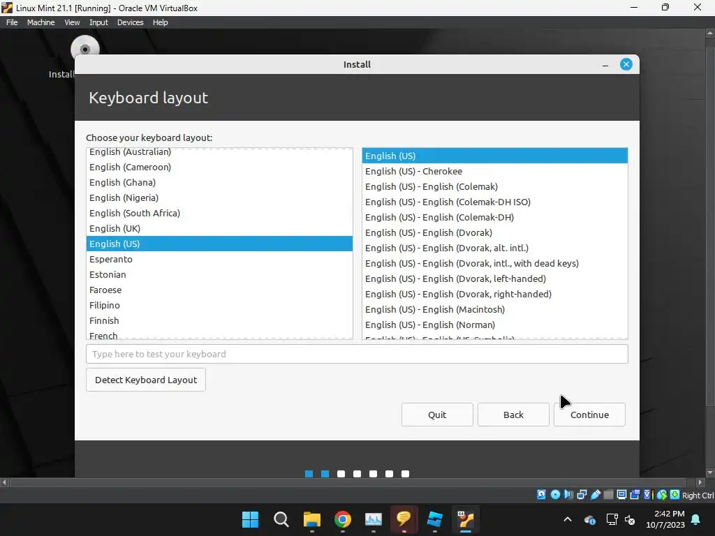Open the network adapter indicator icon

coord(582,495)
